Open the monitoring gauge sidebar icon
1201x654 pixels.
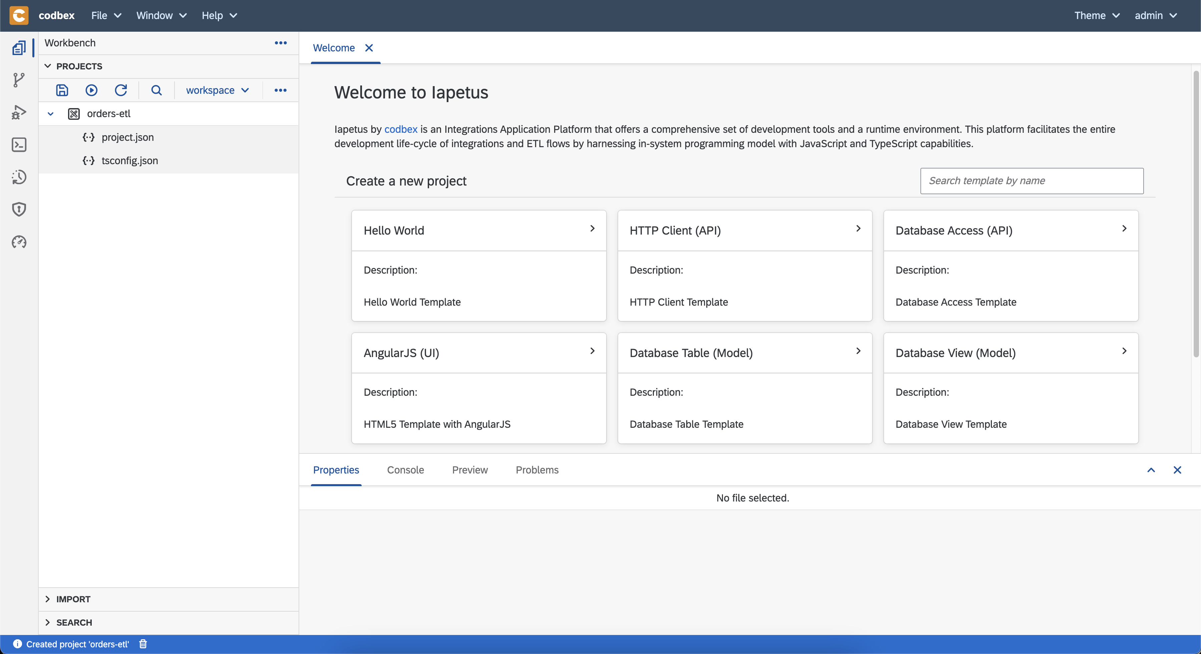(x=19, y=242)
